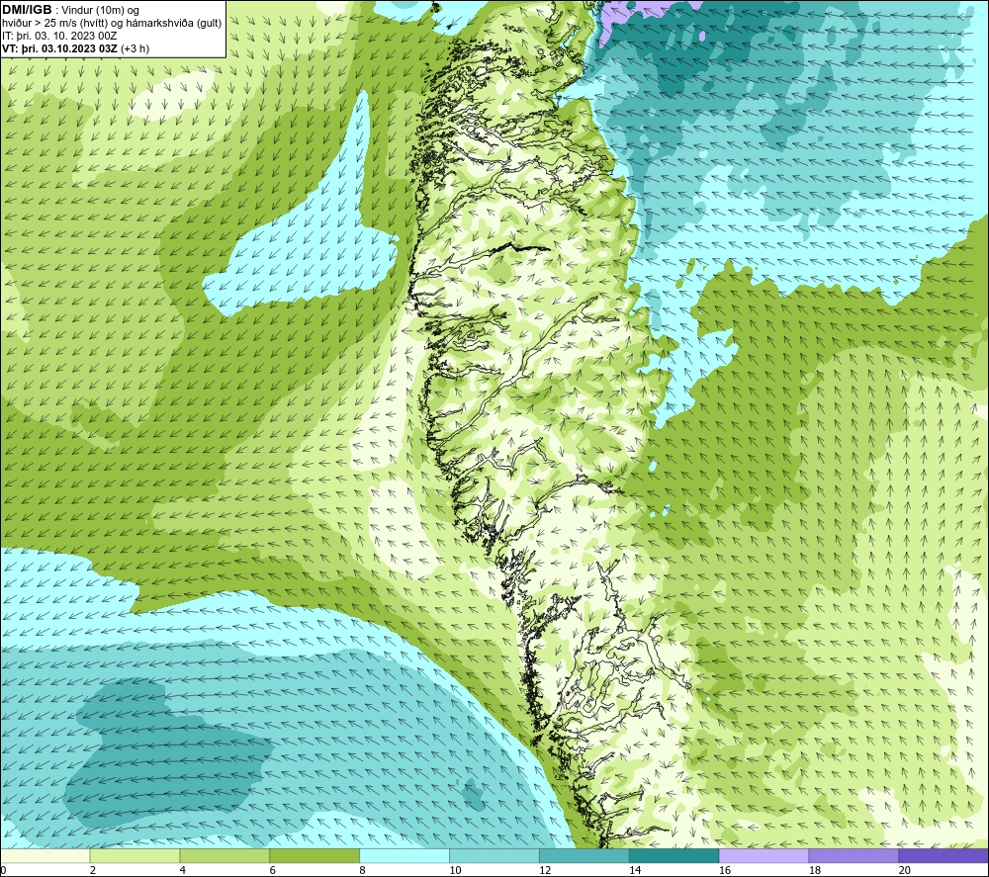The image size is (989, 877).
Task: Click the 12–14 teal legend swatch
Action: (584, 855)
